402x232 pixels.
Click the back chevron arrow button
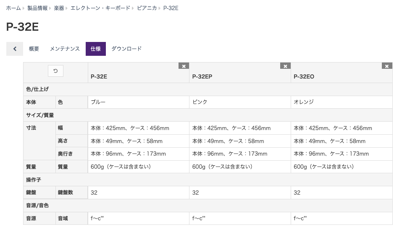click(x=15, y=49)
